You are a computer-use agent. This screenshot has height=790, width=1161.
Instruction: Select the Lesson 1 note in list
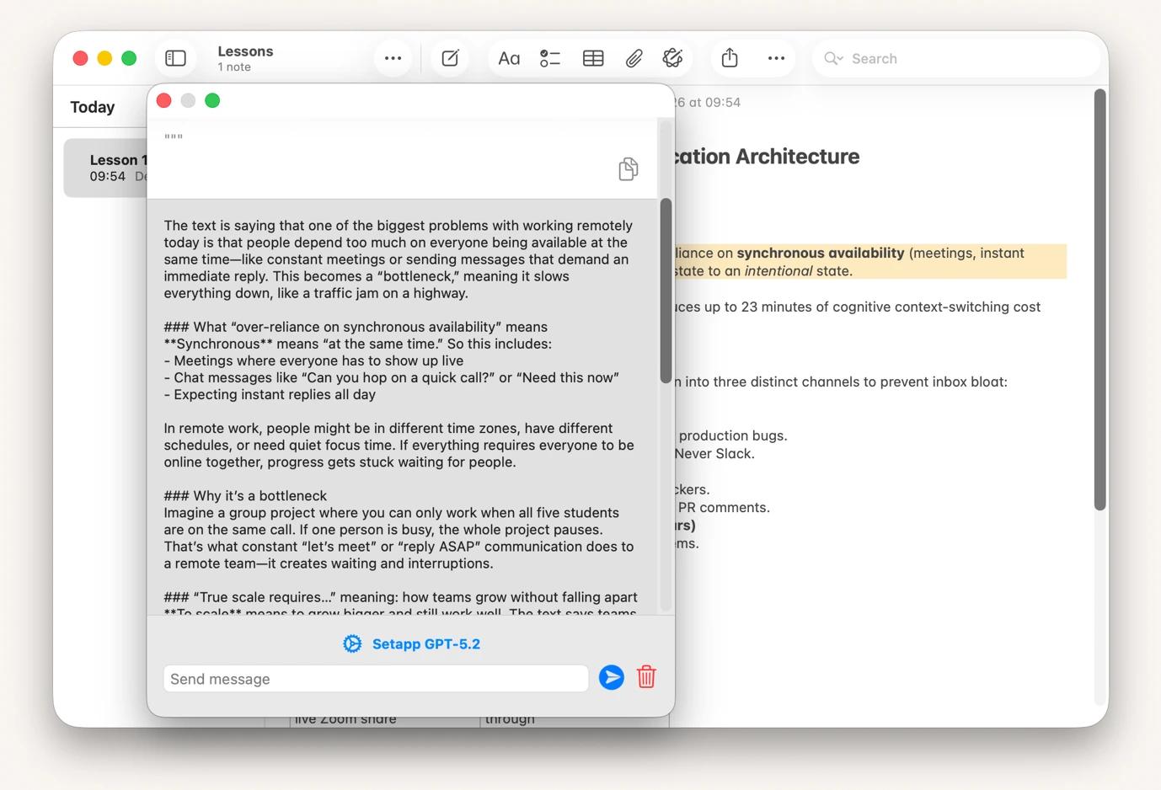(106, 168)
